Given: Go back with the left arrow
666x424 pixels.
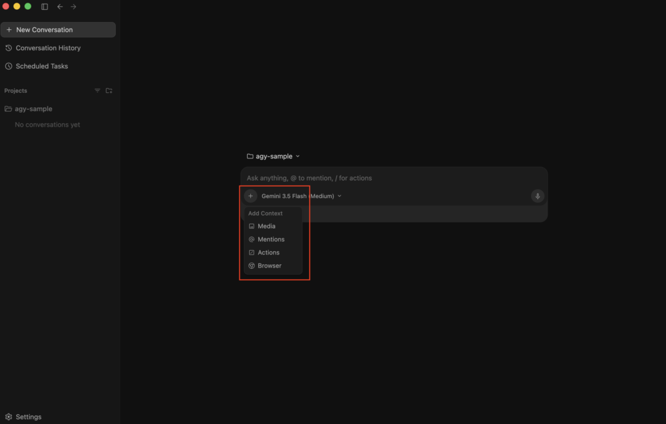Looking at the screenshot, I should 60,6.
